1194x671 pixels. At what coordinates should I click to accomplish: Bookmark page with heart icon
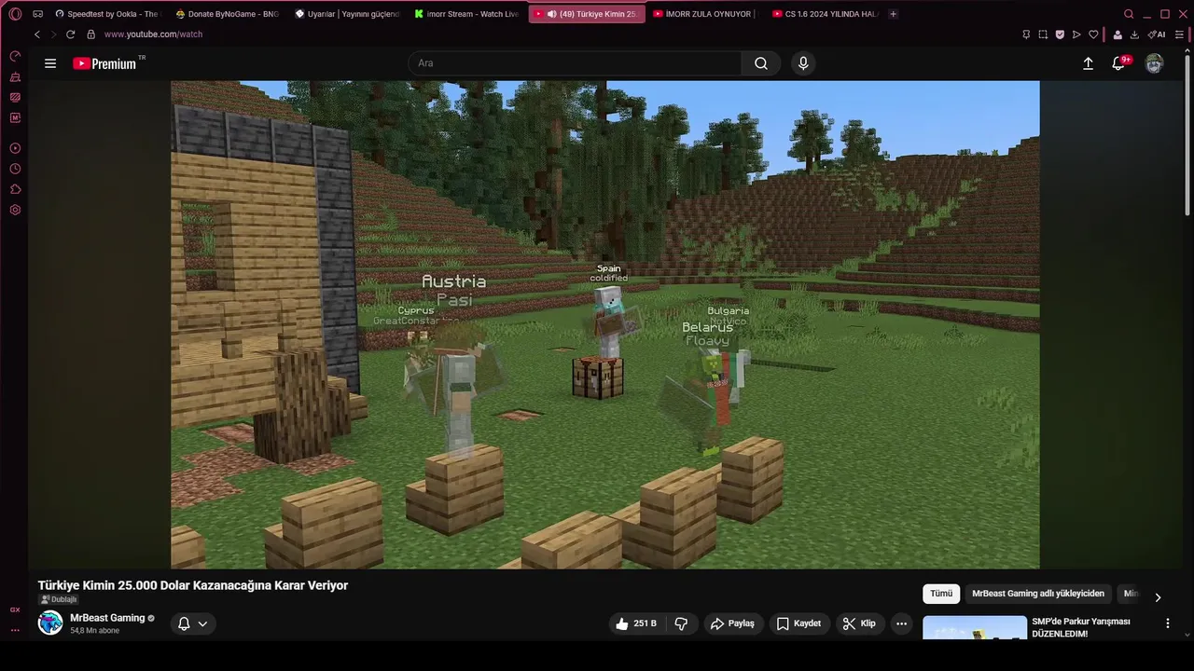[x=1093, y=34]
